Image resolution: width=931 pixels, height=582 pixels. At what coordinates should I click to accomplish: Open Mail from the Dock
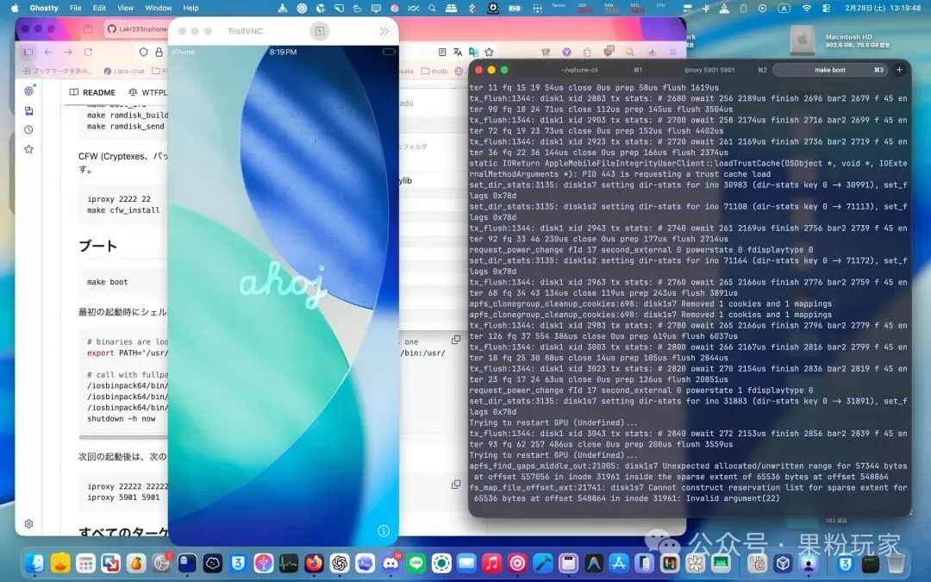pyautogui.click(x=466, y=562)
